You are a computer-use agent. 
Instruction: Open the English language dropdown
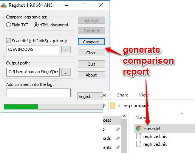tap(90, 96)
